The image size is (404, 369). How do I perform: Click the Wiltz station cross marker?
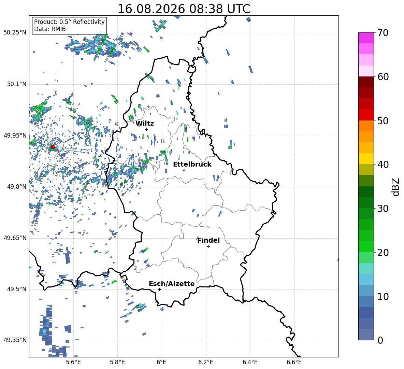[x=147, y=129]
